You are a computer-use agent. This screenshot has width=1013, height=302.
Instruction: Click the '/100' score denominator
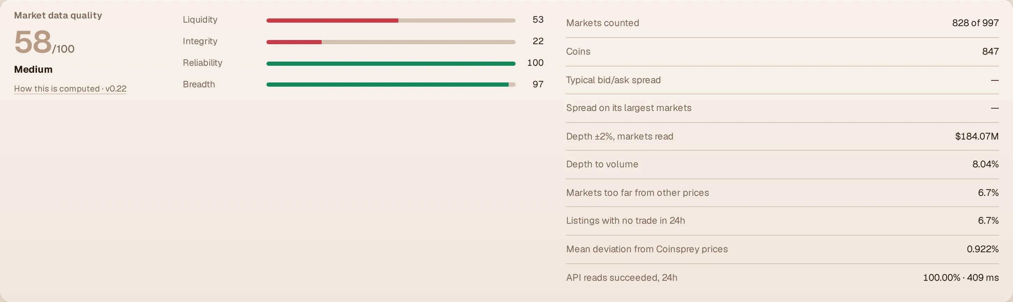coord(63,49)
